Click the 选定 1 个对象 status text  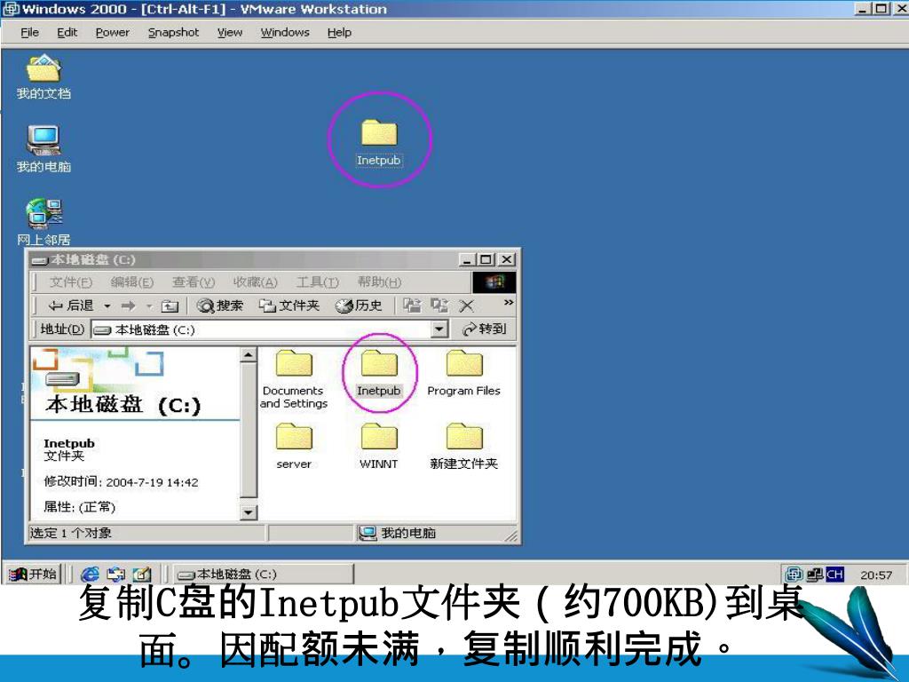click(71, 533)
